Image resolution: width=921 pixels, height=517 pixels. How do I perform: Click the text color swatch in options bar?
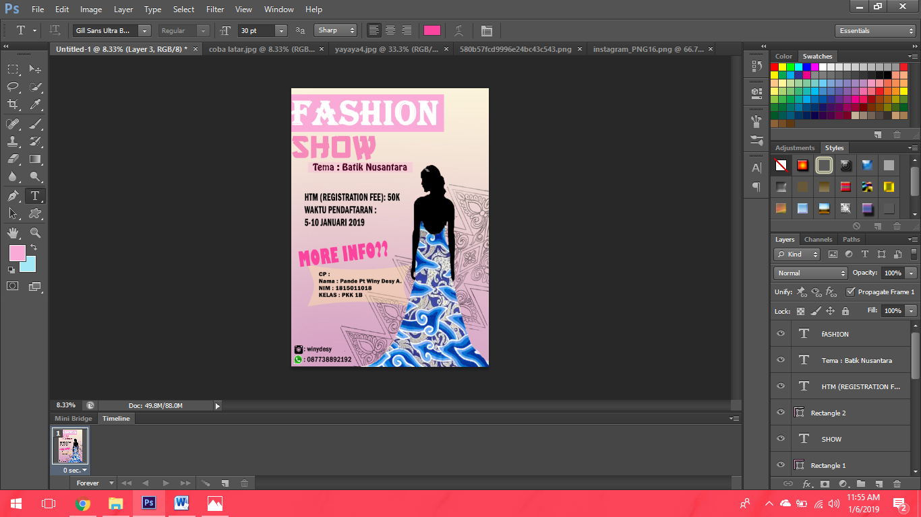pos(432,30)
